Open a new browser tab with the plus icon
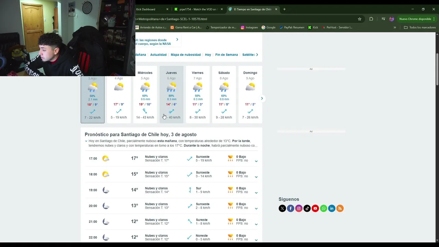439x247 pixels. [x=284, y=9]
